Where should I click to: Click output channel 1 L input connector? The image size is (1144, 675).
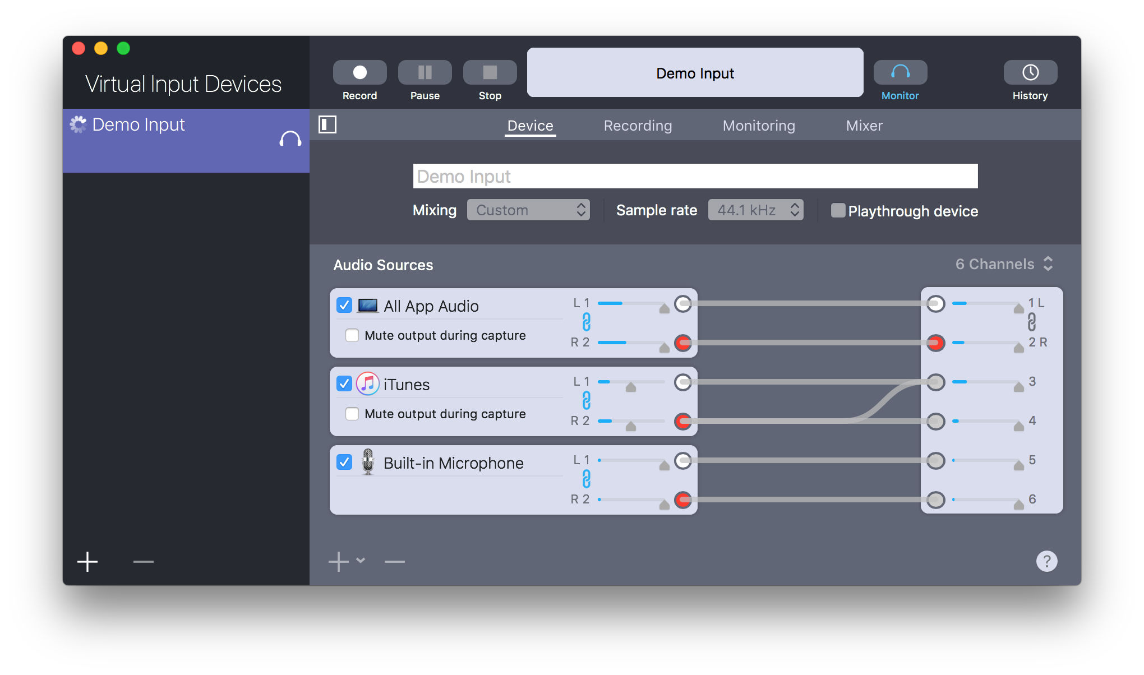pos(935,304)
